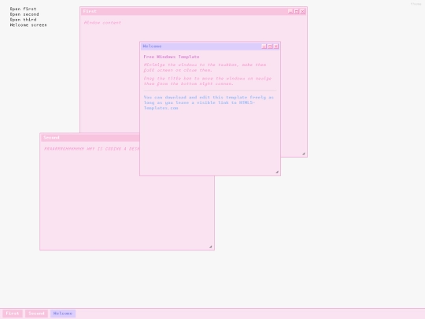Select the First taskbar button
The image size is (425, 319).
[13, 313]
